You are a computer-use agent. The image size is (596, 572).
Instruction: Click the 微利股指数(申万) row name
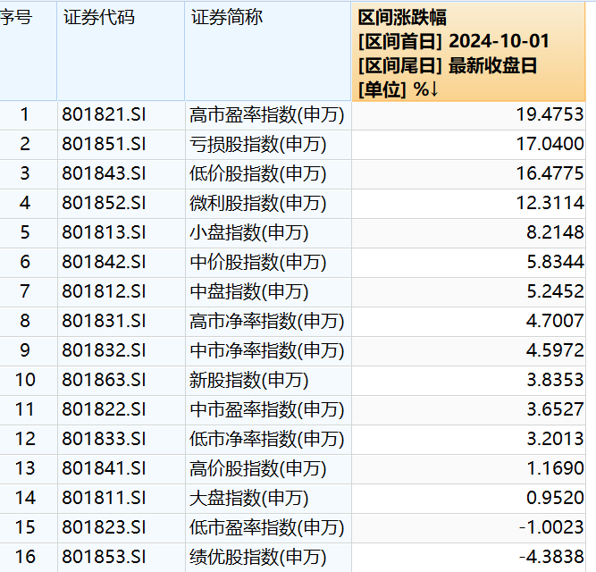[257, 203]
